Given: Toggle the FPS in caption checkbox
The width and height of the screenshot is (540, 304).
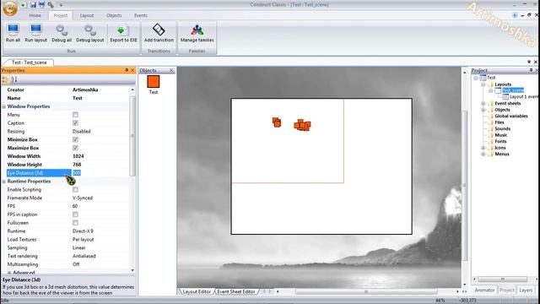Looking at the screenshot, I should (x=75, y=214).
